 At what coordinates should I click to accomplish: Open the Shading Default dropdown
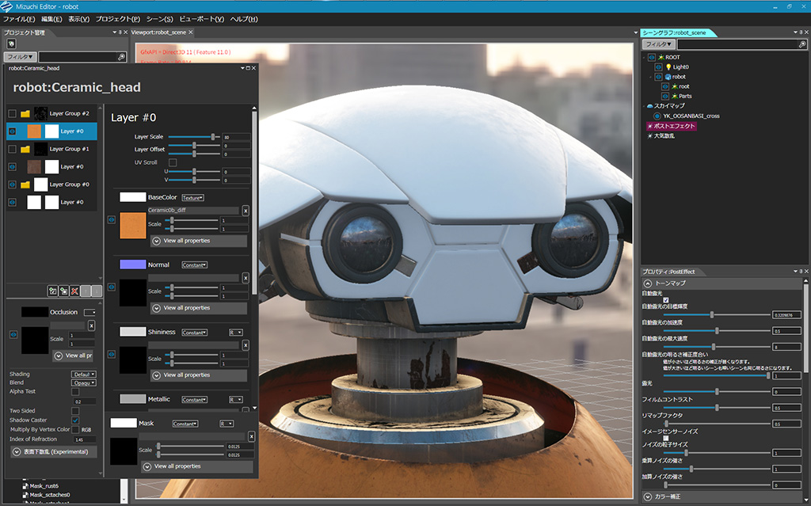click(84, 374)
